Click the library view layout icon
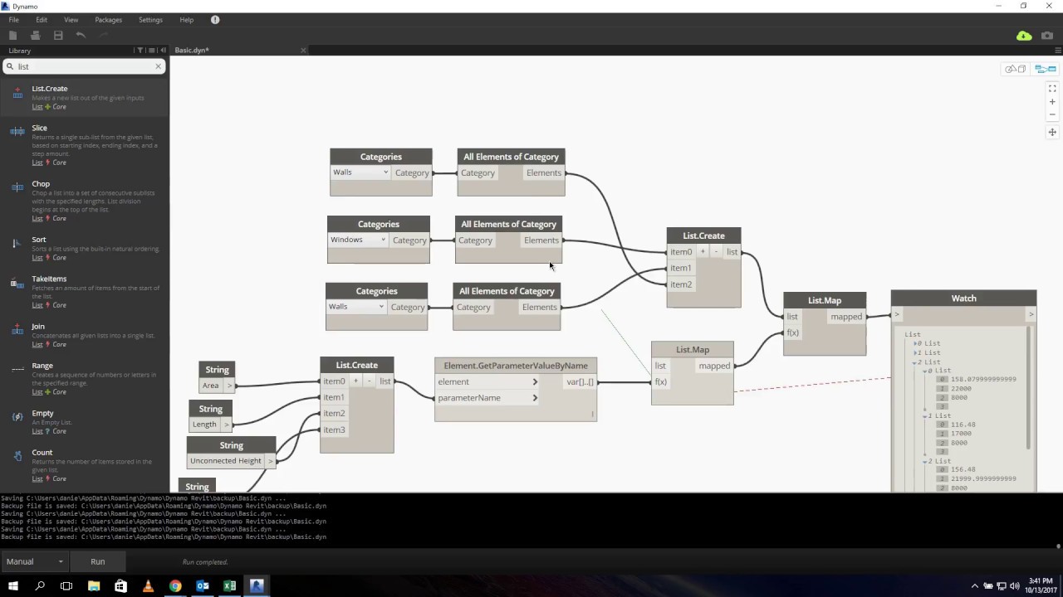The image size is (1063, 597). click(151, 51)
